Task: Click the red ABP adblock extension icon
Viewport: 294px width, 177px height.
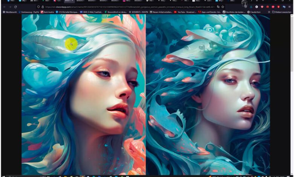Action: coord(273,7)
